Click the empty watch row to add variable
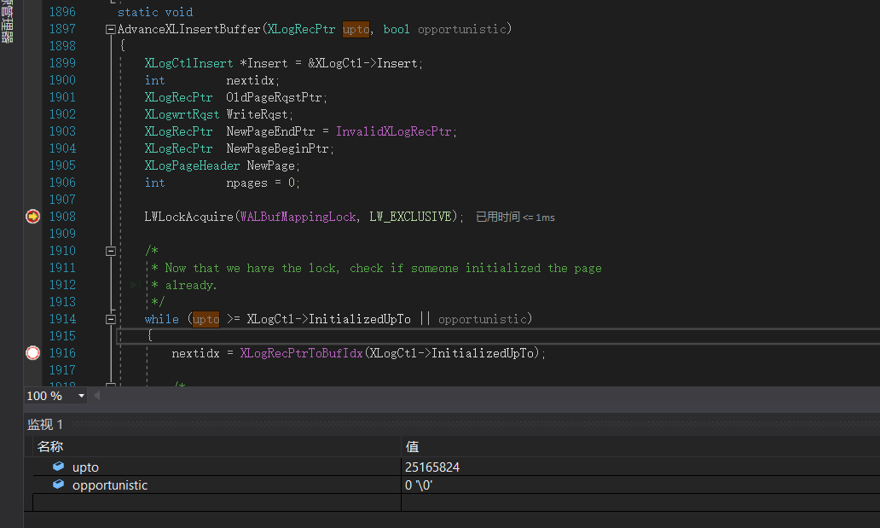The width and height of the screenshot is (880, 528). pos(213,502)
